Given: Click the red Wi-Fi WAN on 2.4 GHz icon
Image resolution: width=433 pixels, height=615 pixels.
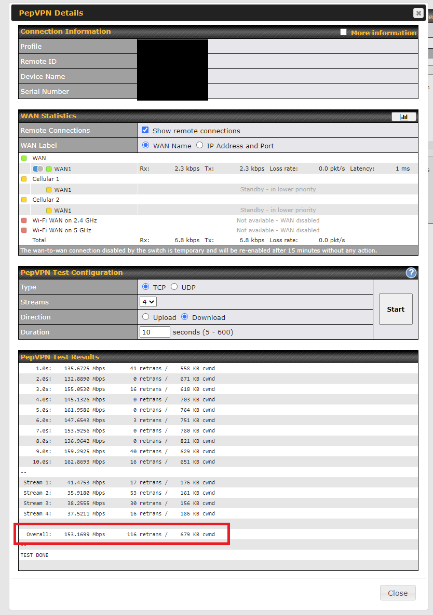Looking at the screenshot, I should [24, 220].
